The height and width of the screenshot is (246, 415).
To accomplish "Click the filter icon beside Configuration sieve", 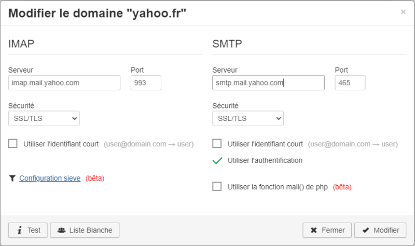I will [12, 178].
